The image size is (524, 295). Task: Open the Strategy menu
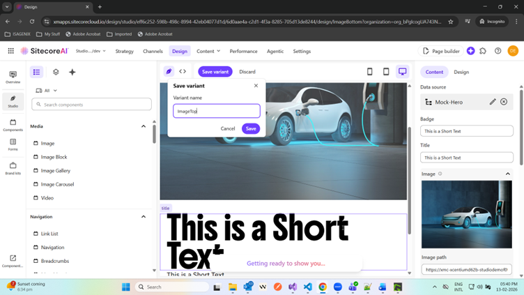pyautogui.click(x=124, y=51)
